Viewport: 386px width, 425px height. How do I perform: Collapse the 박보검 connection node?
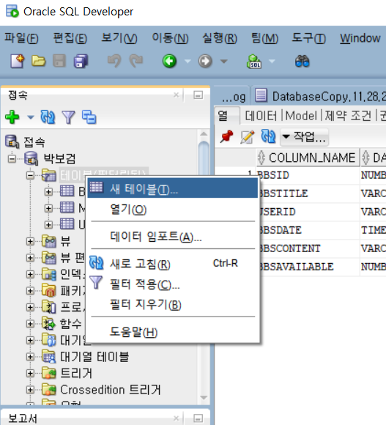point(12,158)
